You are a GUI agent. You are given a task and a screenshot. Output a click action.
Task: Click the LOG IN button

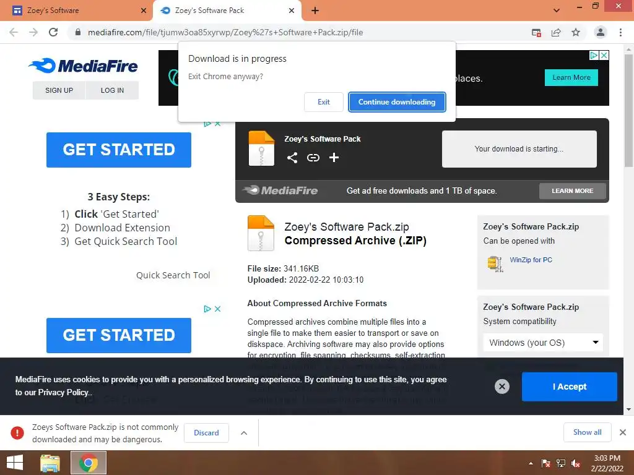click(112, 90)
